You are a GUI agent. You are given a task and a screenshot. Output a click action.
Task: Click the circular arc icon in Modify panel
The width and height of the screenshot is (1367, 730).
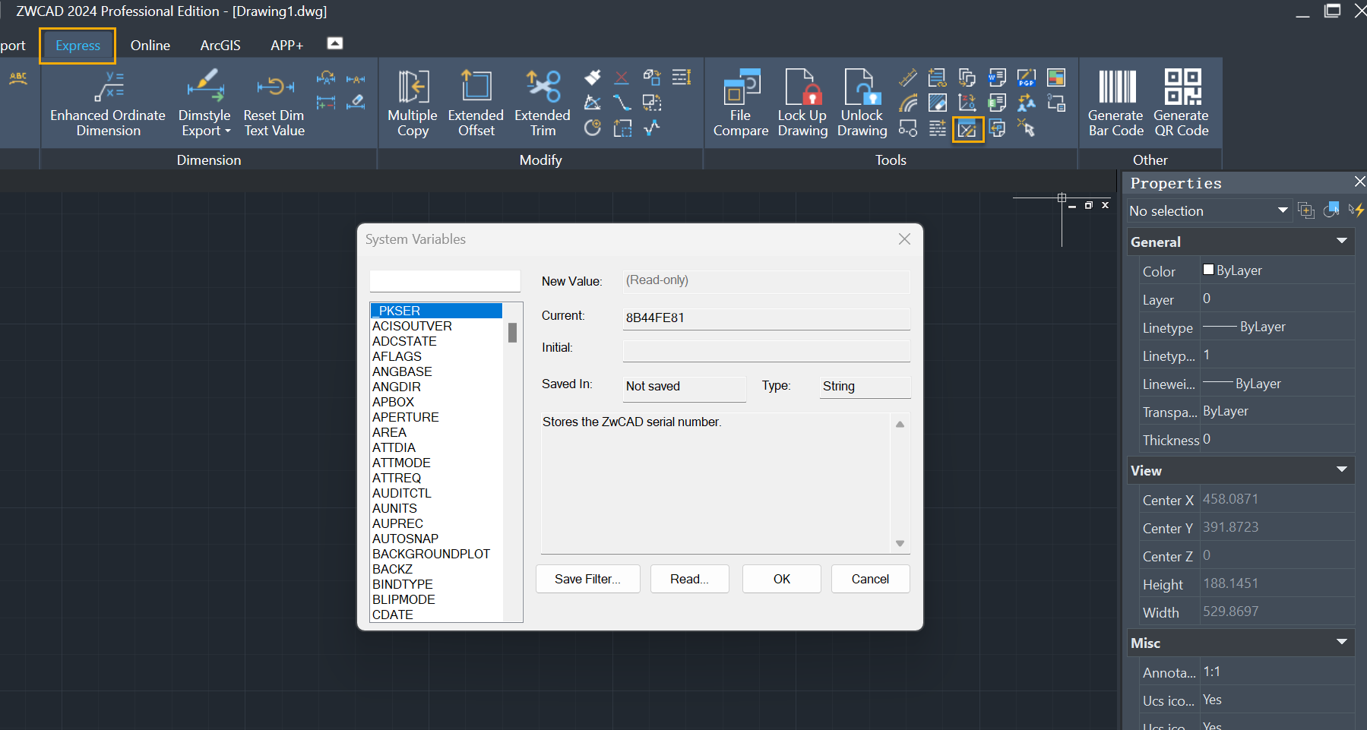pyautogui.click(x=593, y=128)
